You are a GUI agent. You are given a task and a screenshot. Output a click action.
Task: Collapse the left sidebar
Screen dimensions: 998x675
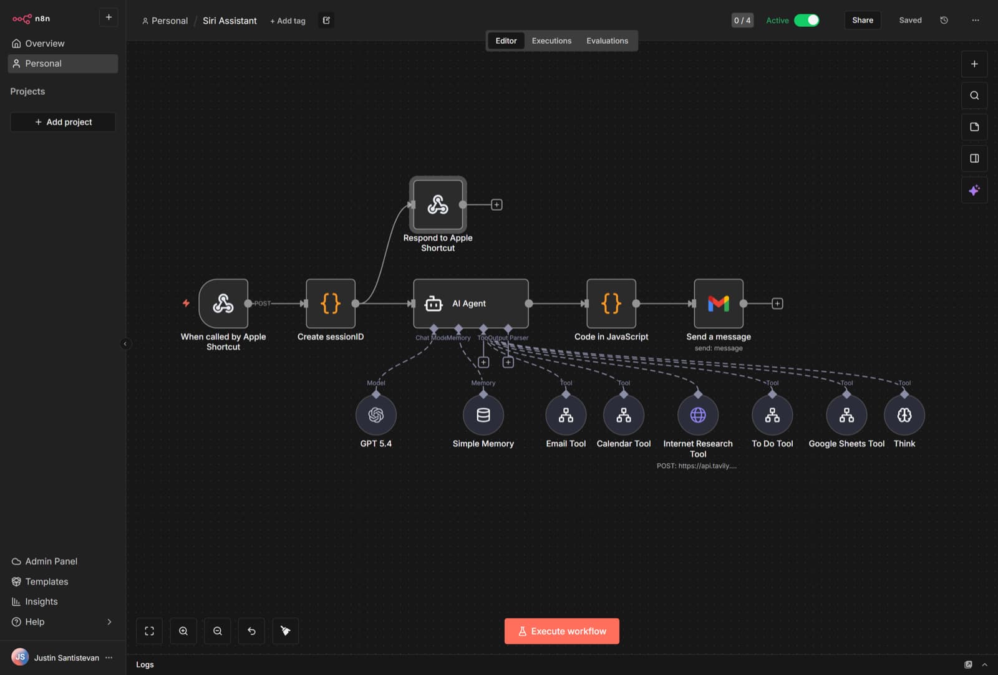click(x=125, y=343)
